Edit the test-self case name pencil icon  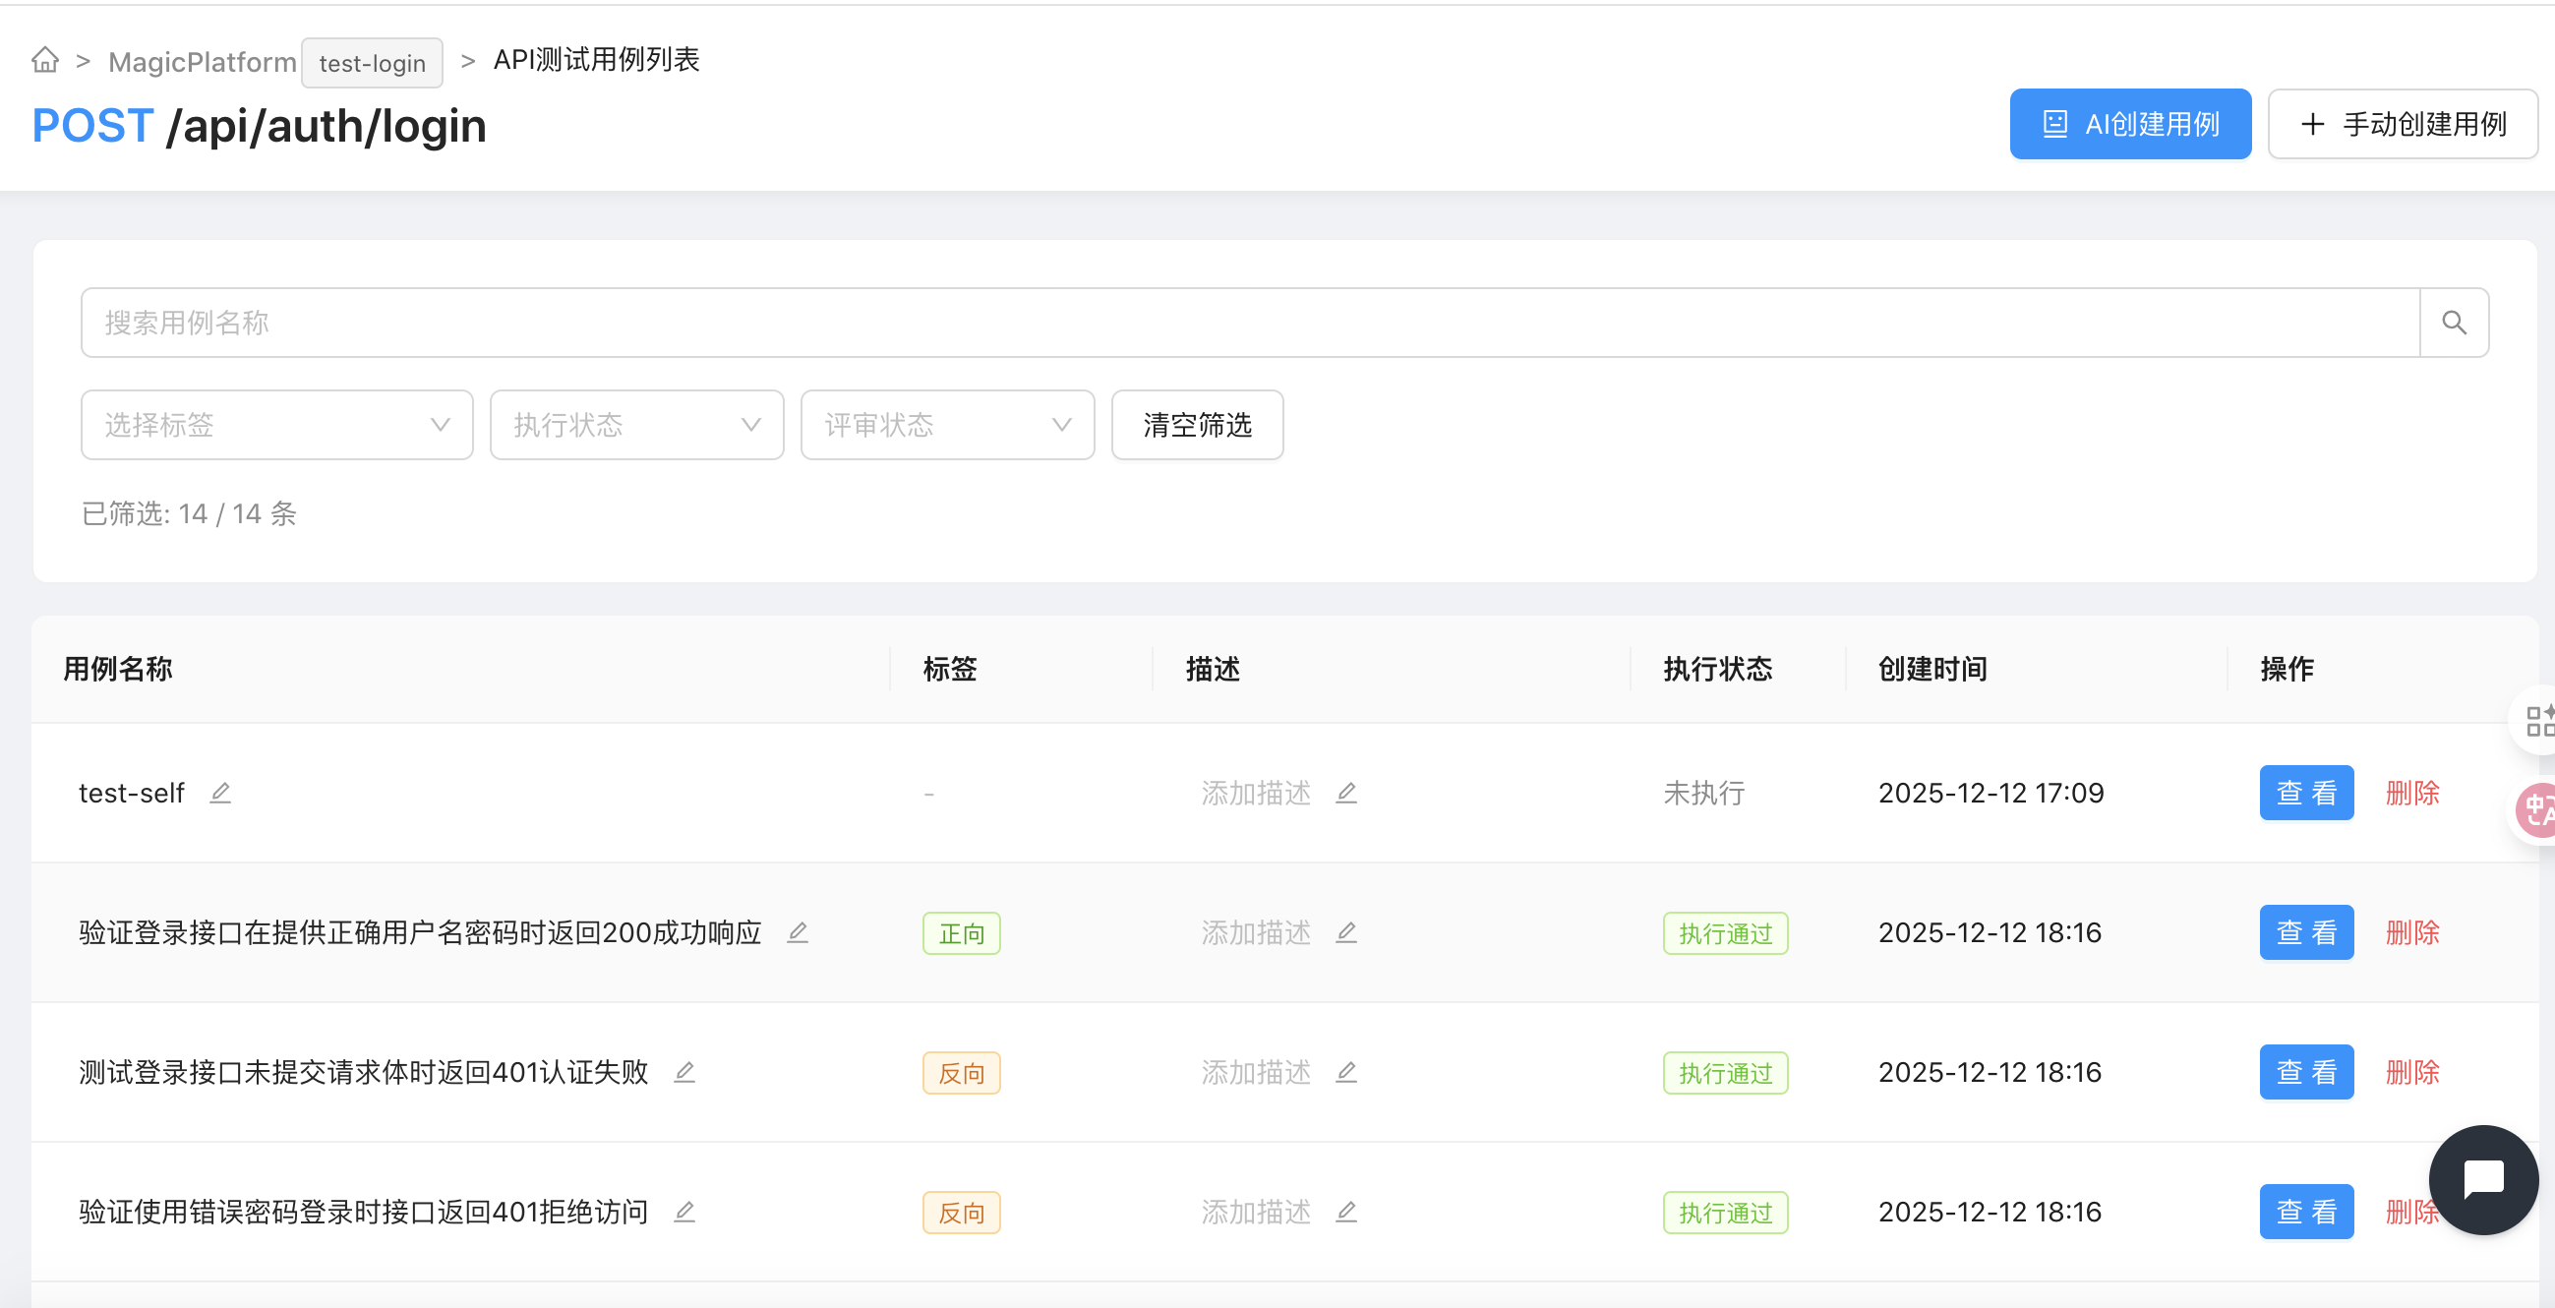click(220, 793)
